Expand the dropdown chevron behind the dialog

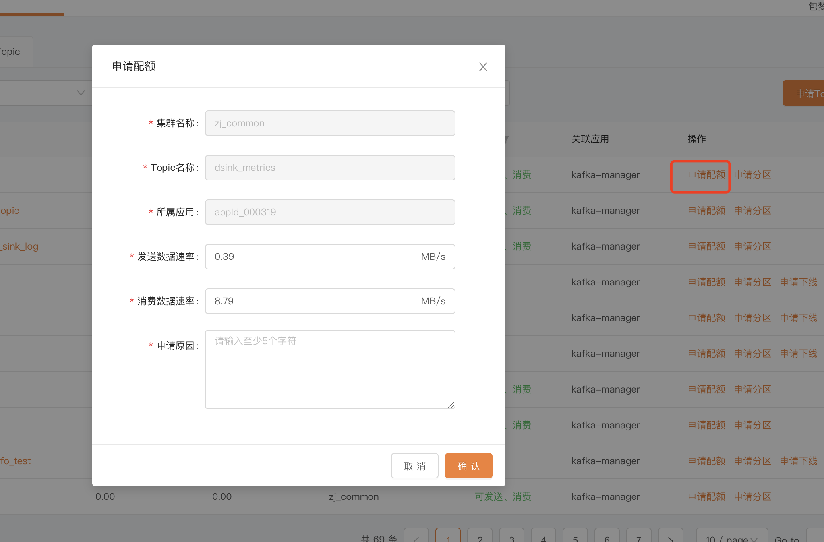(81, 93)
